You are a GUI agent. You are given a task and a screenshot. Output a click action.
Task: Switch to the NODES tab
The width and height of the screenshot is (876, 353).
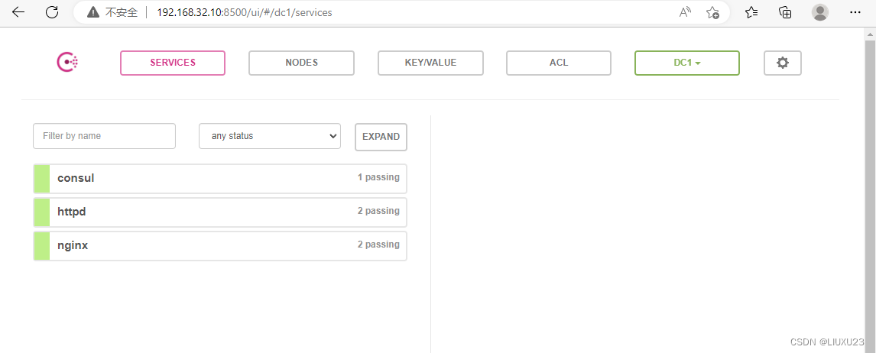302,63
